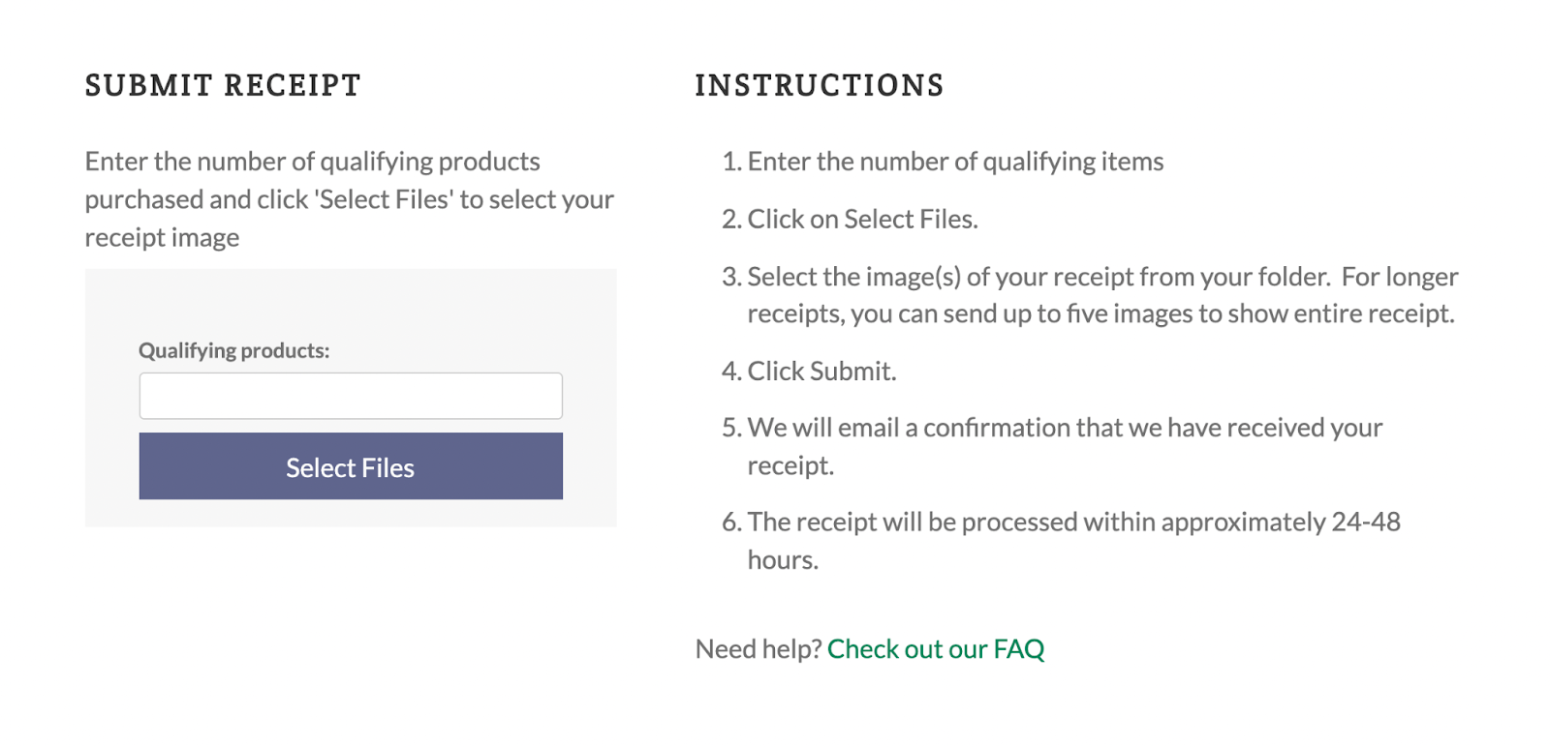Image resolution: width=1550 pixels, height=747 pixels.
Task: Click the list number 4 marker
Action: [x=730, y=371]
